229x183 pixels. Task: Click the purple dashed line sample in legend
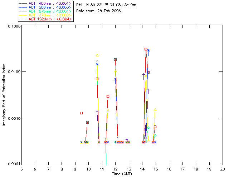pyautogui.click(x=23, y=3)
